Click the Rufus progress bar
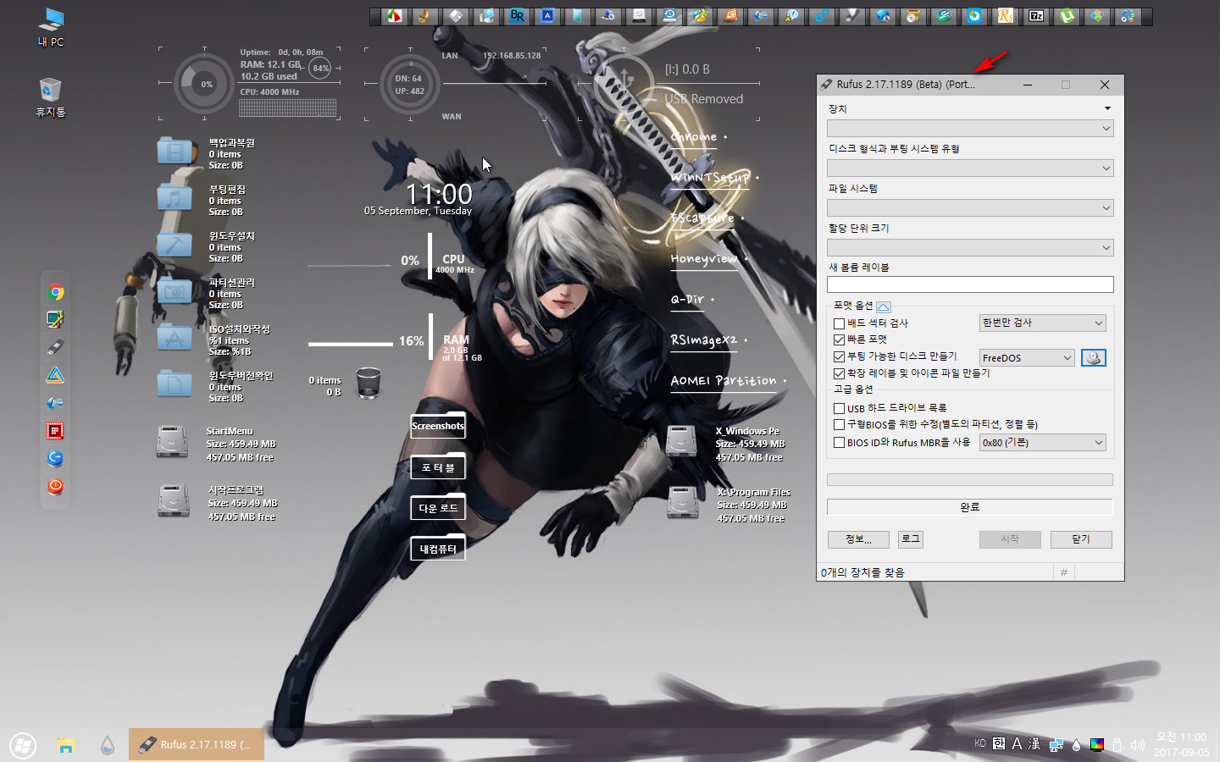 (970, 480)
